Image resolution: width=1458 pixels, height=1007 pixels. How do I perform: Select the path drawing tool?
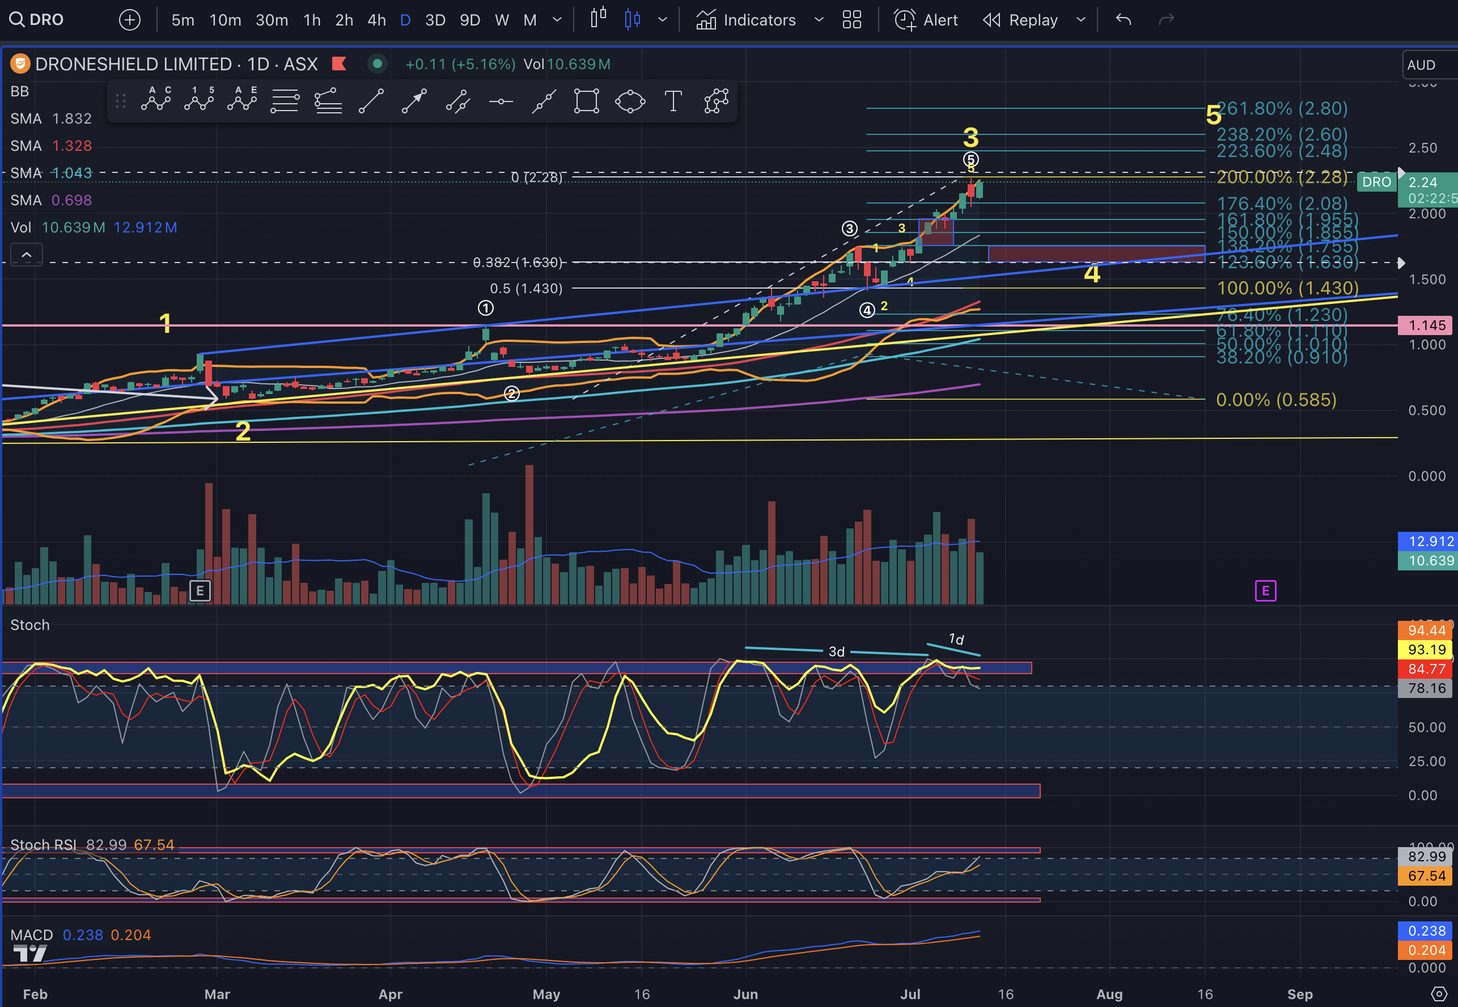pos(717,101)
